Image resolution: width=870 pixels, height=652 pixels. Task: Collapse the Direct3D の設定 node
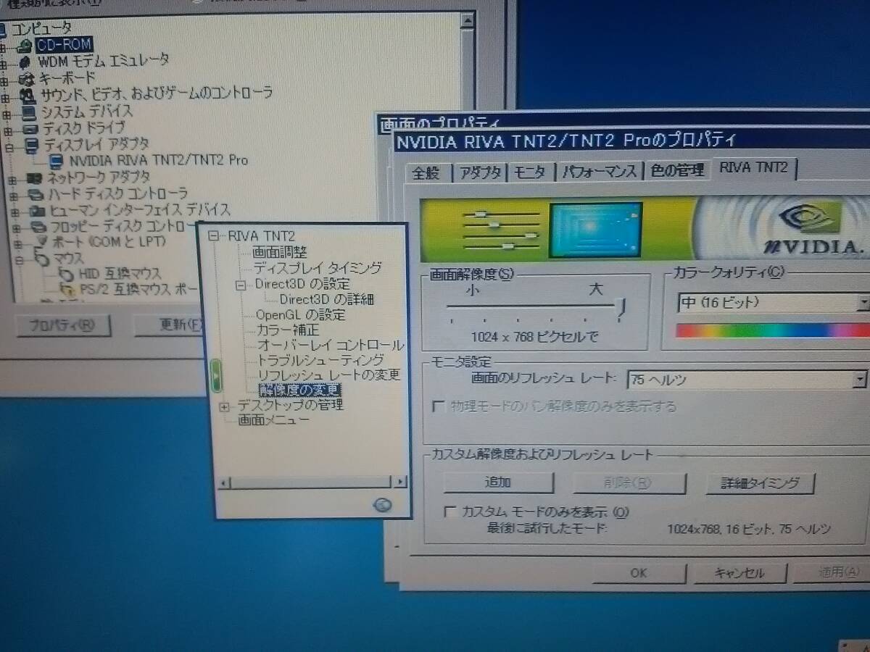click(241, 285)
